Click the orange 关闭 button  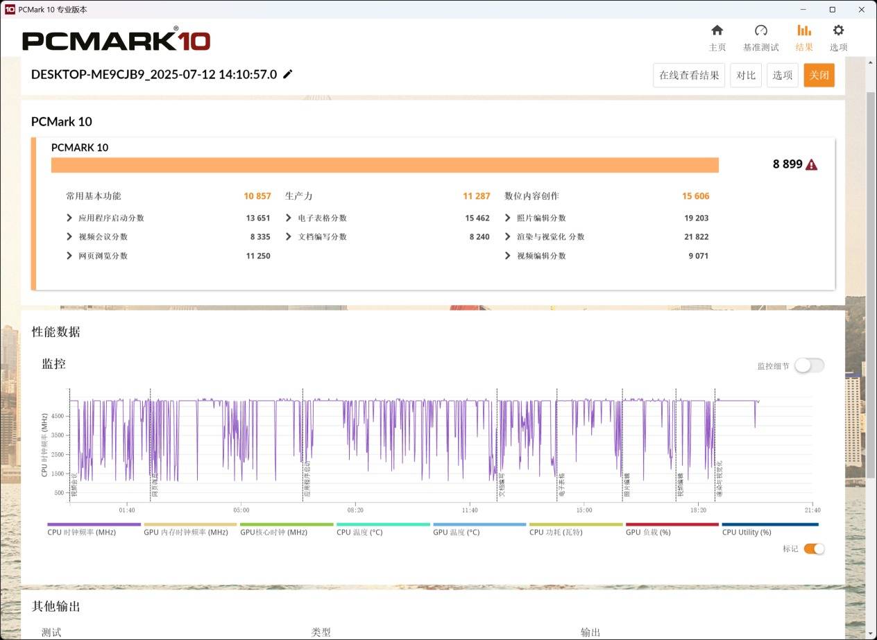tap(819, 75)
